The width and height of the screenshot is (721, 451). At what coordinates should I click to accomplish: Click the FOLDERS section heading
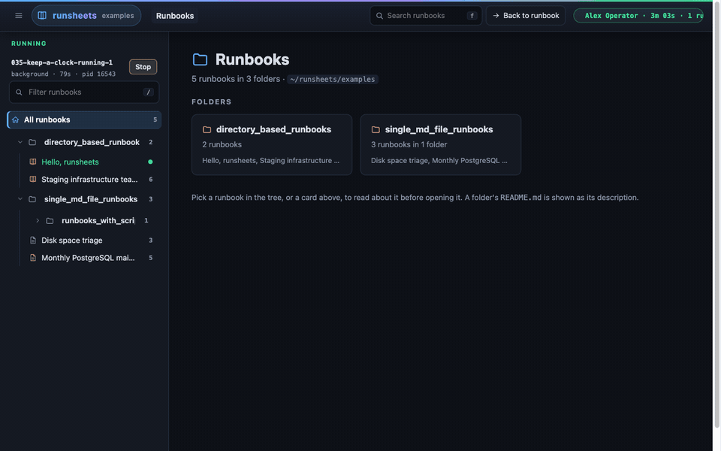pos(212,101)
